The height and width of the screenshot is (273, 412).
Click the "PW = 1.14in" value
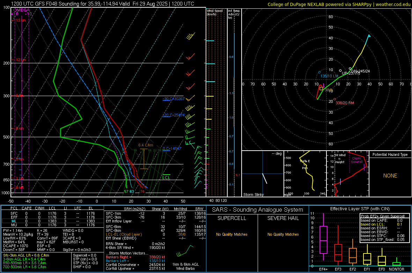(x=14, y=230)
